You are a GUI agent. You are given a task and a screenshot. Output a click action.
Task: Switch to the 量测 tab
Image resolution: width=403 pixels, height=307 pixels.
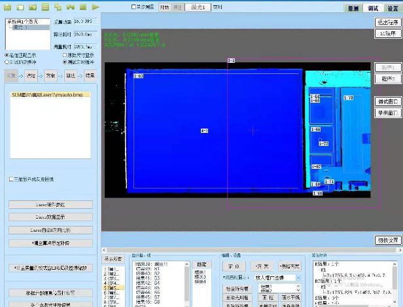click(x=353, y=9)
